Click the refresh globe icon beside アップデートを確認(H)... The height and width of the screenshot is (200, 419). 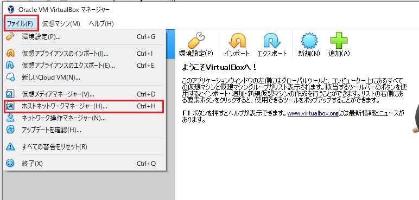pos(10,130)
